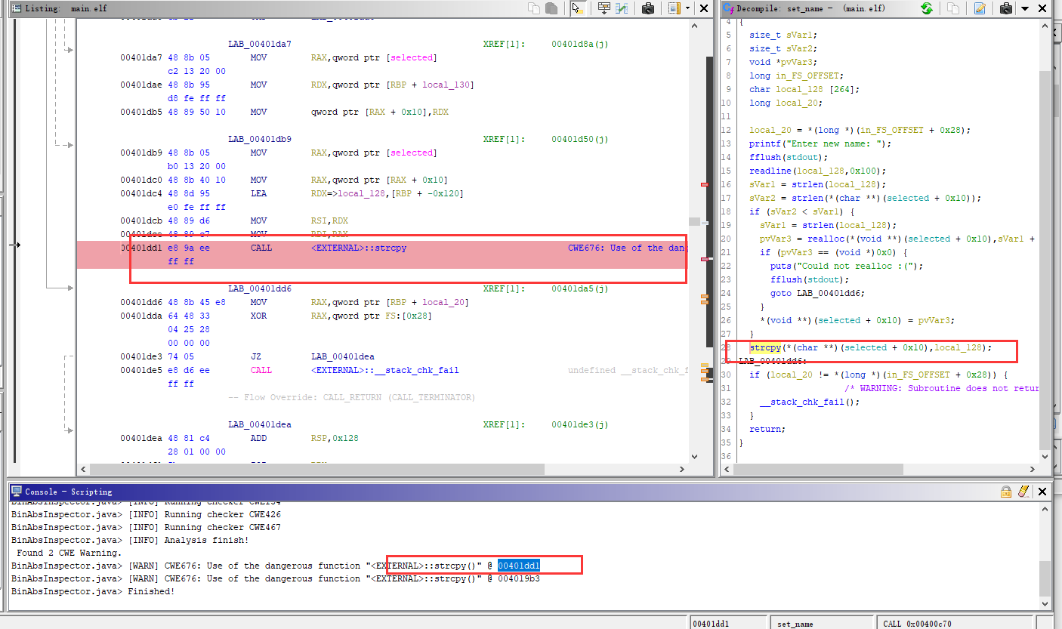Click the "Found 2 CWE Warning." console line
This screenshot has width=1062, height=629.
tap(68, 553)
